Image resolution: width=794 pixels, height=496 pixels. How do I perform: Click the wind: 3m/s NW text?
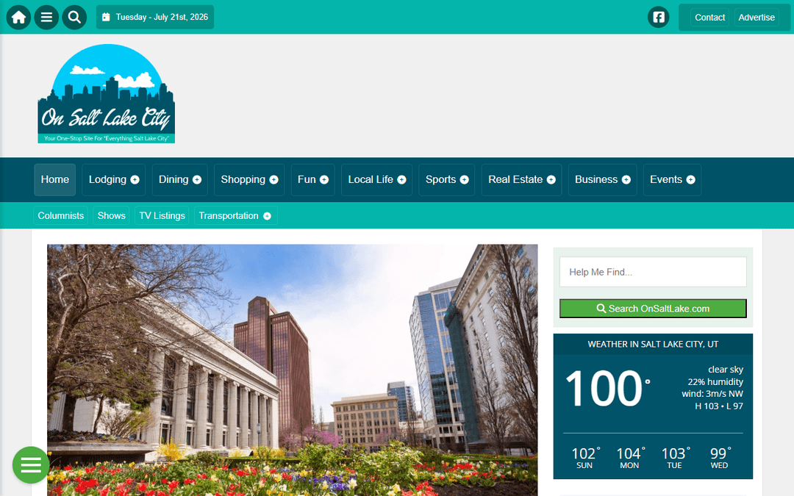point(712,394)
